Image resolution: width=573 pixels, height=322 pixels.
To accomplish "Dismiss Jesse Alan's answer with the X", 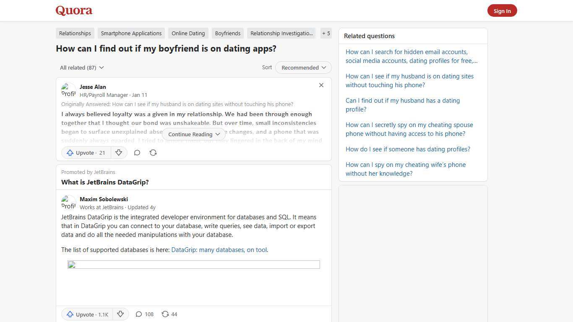I will pyautogui.click(x=321, y=85).
